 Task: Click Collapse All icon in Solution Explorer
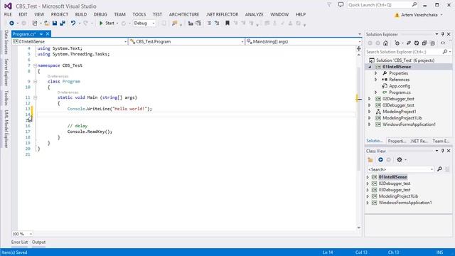424,43
